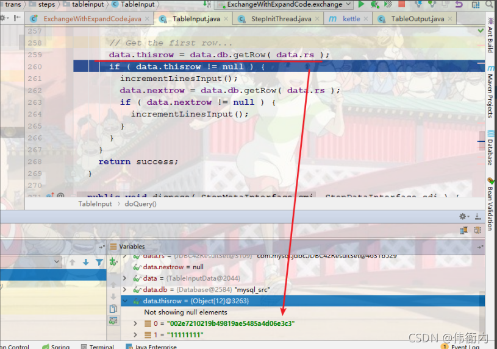Click the fold marker at line 269
The height and width of the screenshot is (349, 497).
(x=74, y=174)
